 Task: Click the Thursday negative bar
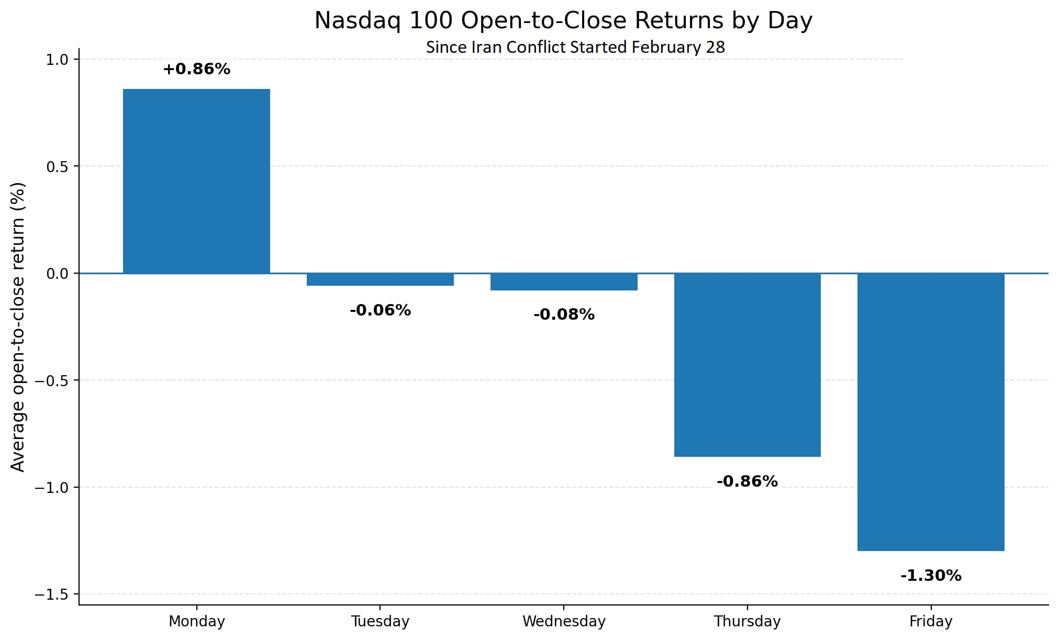(x=747, y=365)
